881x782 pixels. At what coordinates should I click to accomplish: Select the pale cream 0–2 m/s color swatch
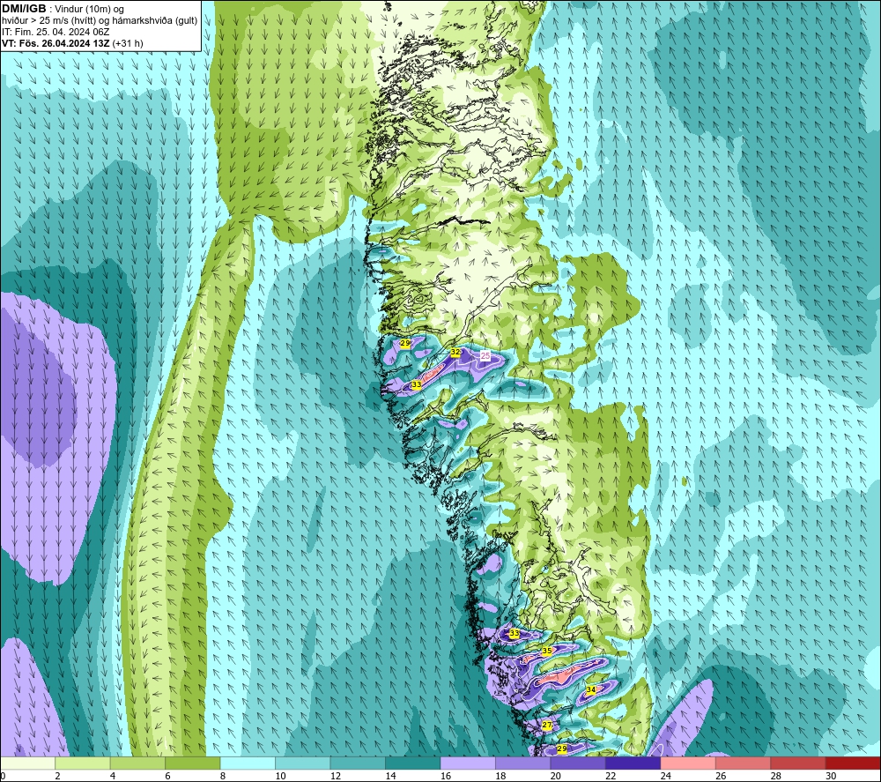coord(27,763)
